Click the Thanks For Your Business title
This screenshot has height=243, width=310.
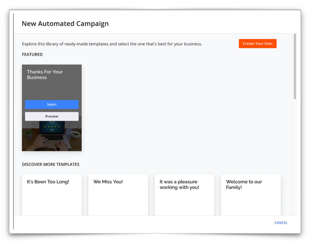(x=45, y=75)
